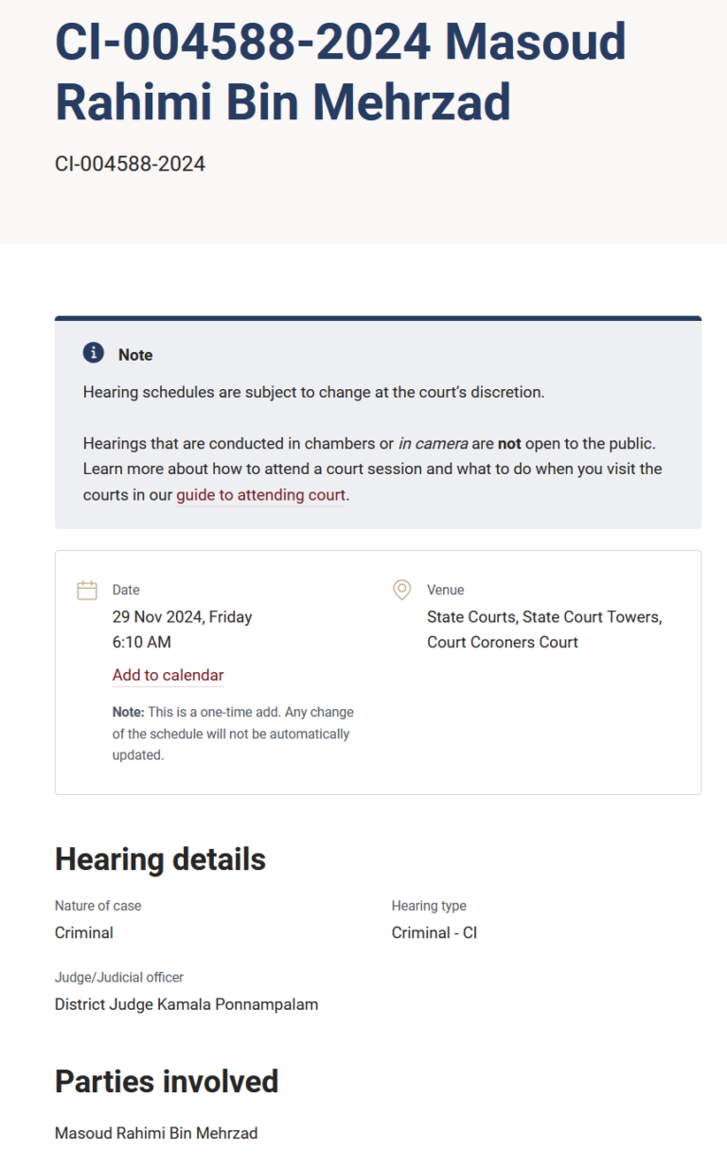Click the Add to calendar link

coord(168,675)
